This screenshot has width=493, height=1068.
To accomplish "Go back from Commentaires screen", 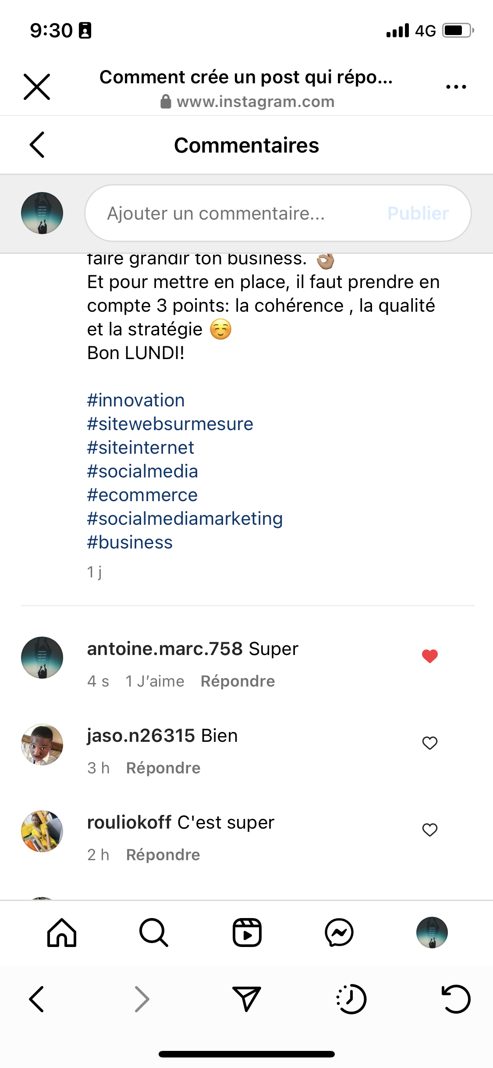I will [x=37, y=145].
